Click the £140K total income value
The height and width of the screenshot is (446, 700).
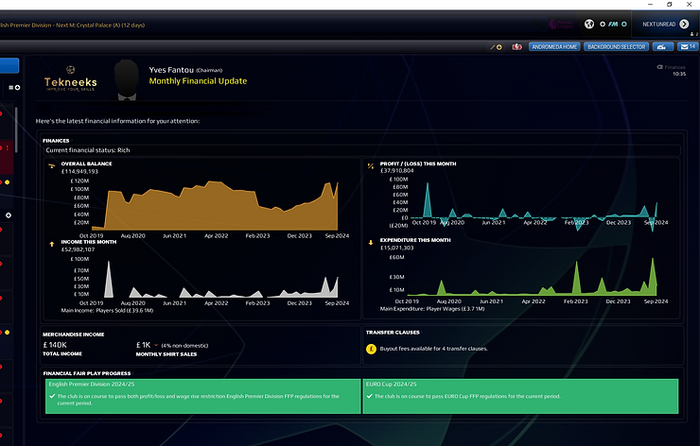click(x=55, y=345)
